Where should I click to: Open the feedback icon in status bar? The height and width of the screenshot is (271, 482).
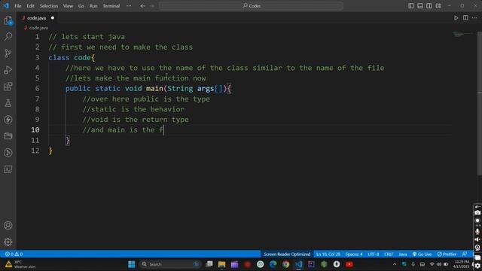pos(465,254)
